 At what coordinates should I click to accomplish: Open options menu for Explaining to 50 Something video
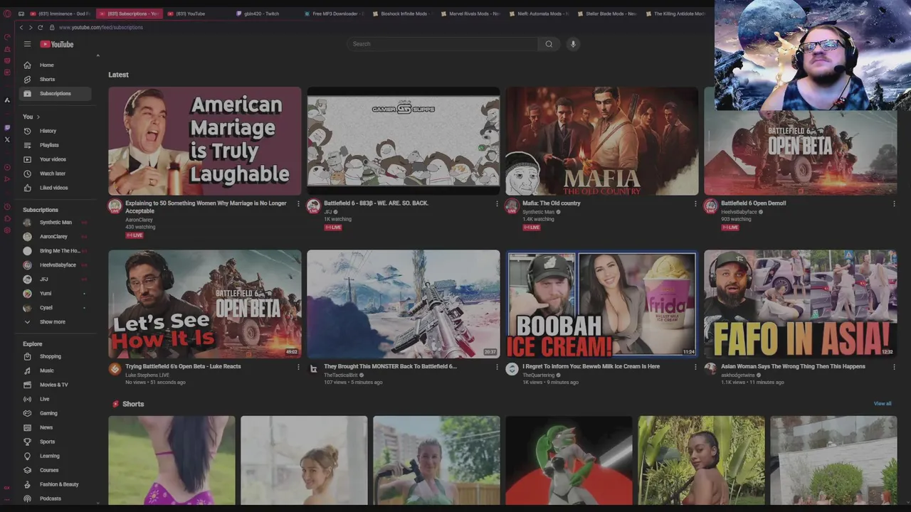click(298, 204)
